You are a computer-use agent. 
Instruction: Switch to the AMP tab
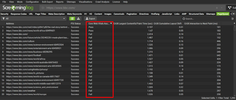(x=184, y=14)
